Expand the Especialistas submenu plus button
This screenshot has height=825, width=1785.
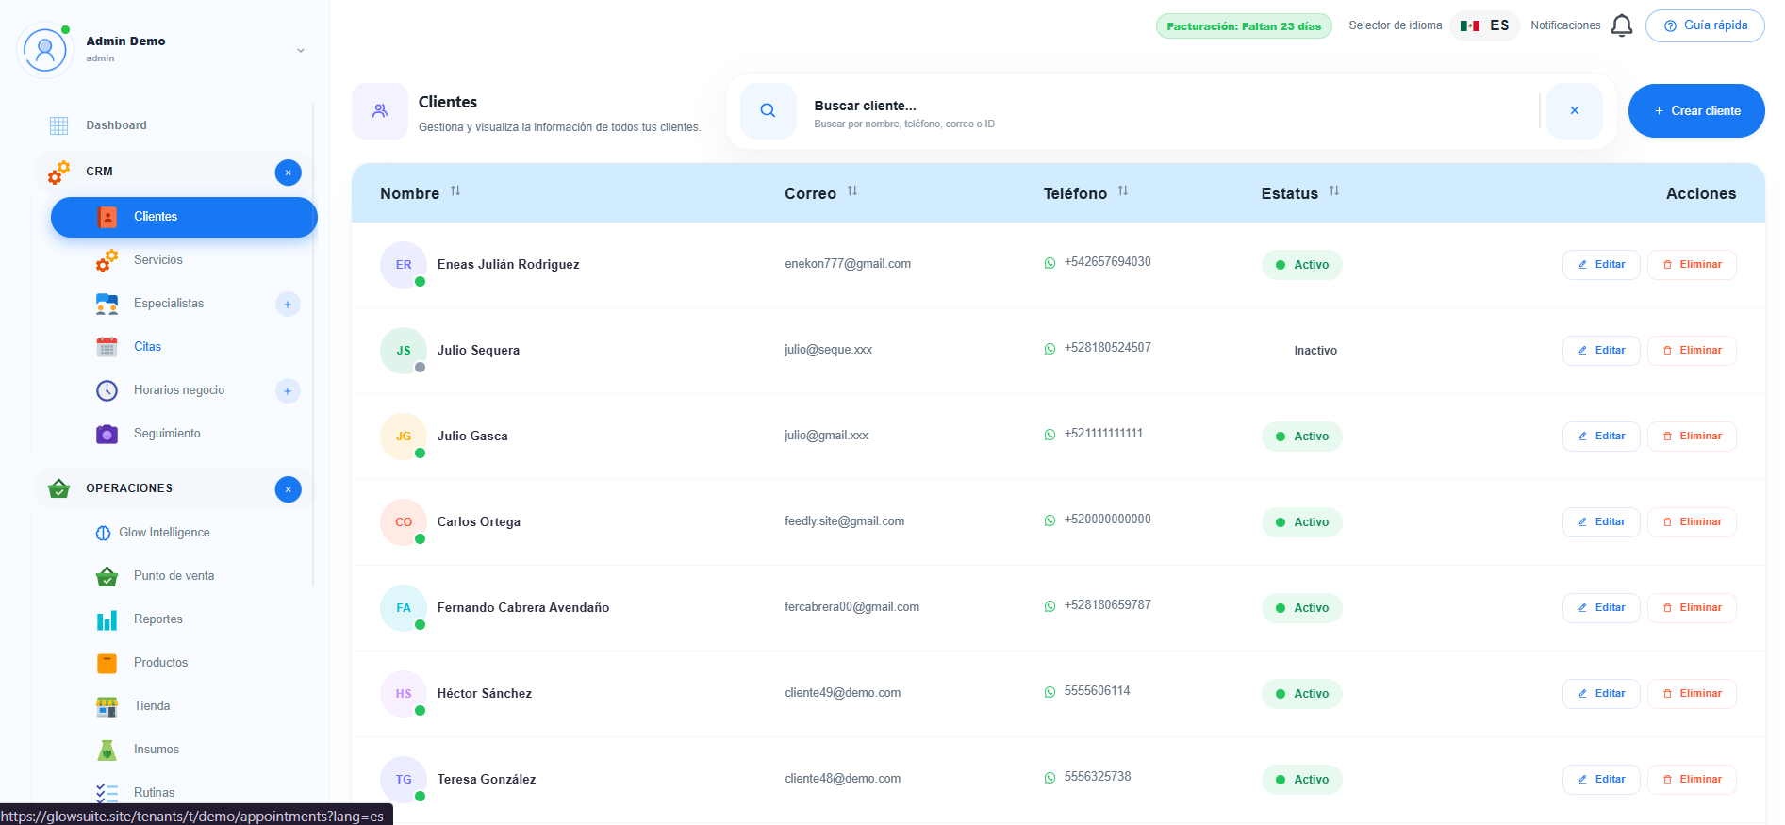point(288,304)
